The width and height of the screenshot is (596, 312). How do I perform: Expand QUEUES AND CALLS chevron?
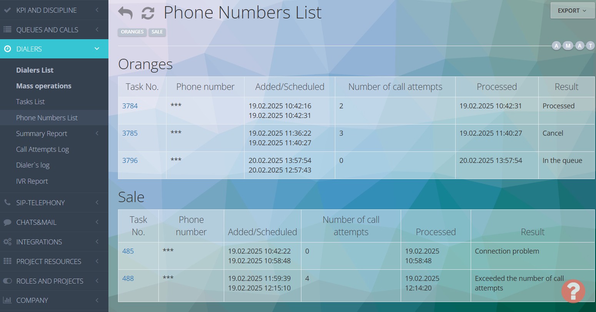pos(97,30)
